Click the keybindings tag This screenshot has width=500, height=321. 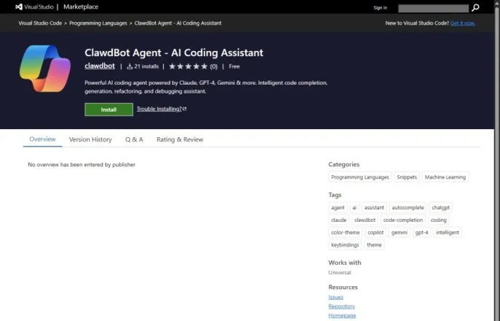[345, 244]
